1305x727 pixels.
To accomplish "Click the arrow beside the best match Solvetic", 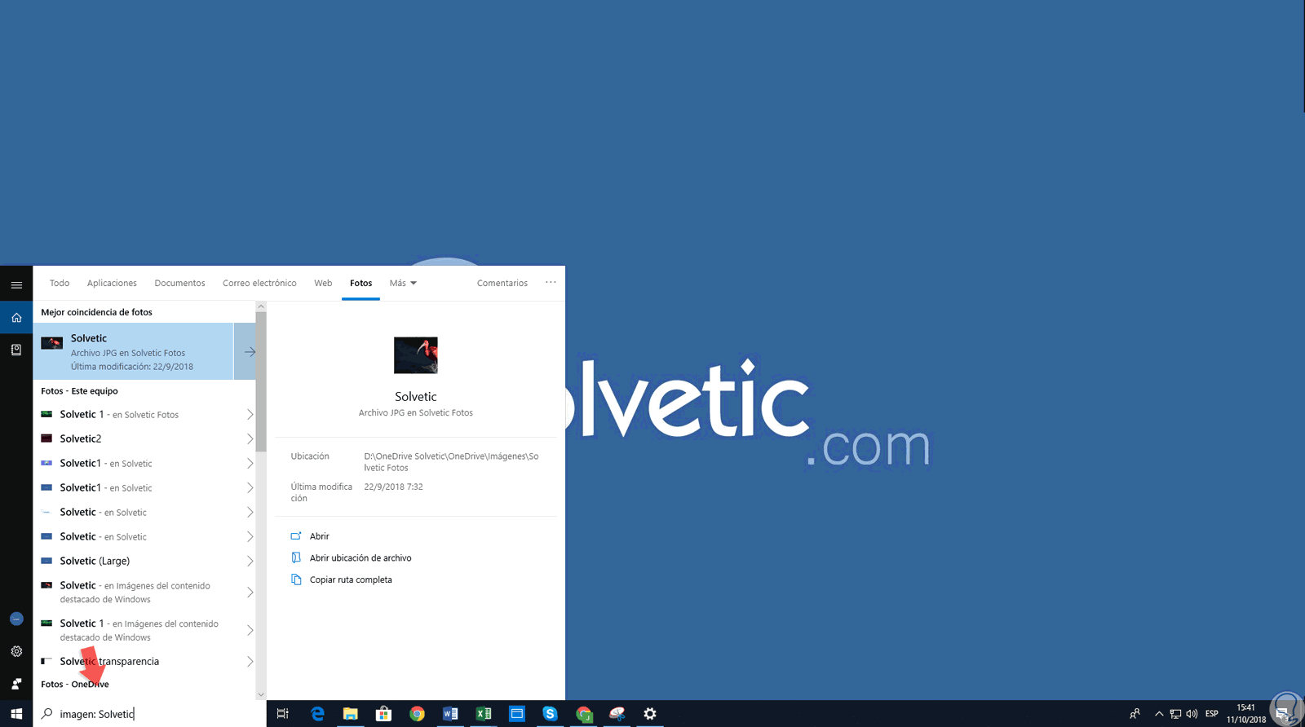I will click(x=250, y=352).
